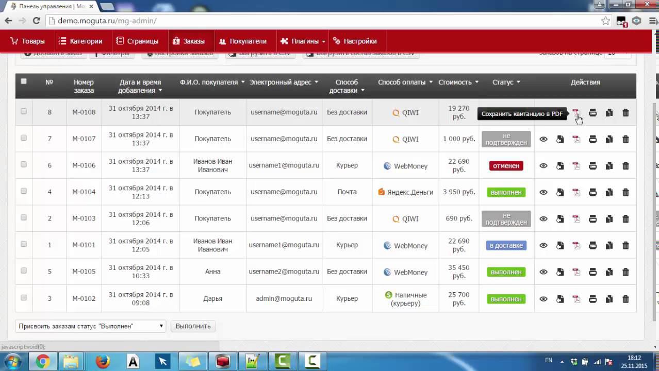This screenshot has width=659, height=371.
Task: Open the Страницы section
Action: click(137, 41)
